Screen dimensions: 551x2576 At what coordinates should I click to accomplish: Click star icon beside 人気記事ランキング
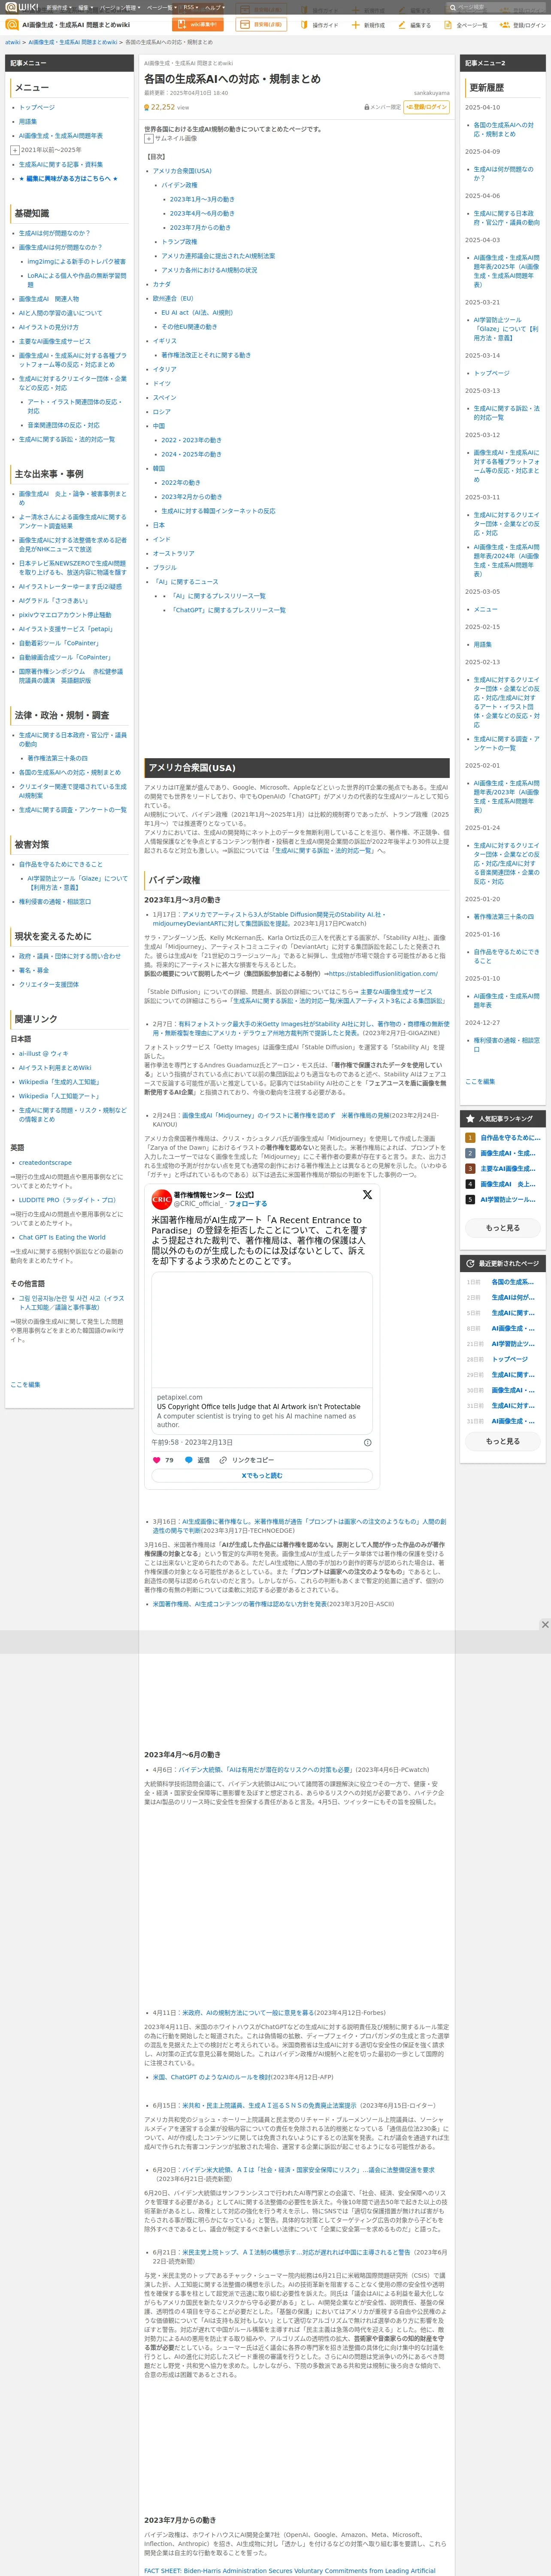click(x=470, y=1118)
